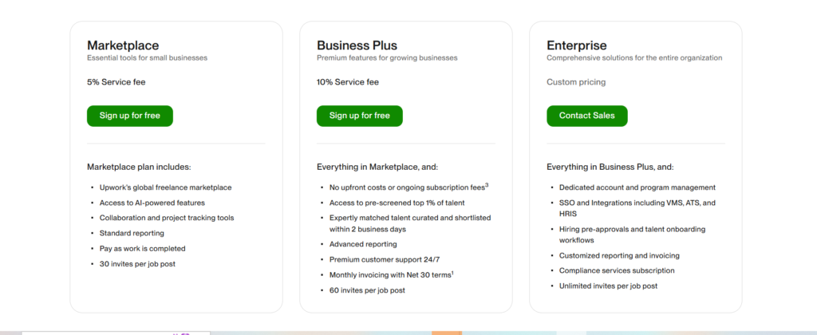This screenshot has width=817, height=335.
Task: Click the 30 invites per job post item
Action: (137, 264)
